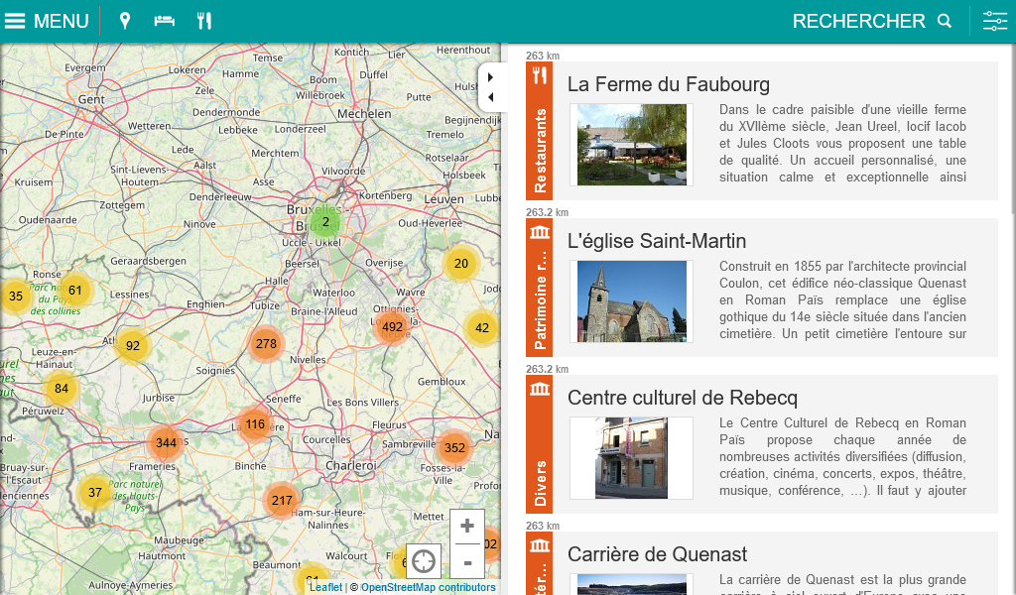The image size is (1016, 595).
Task: Select the vertical Restaurants category label
Action: coord(540,151)
